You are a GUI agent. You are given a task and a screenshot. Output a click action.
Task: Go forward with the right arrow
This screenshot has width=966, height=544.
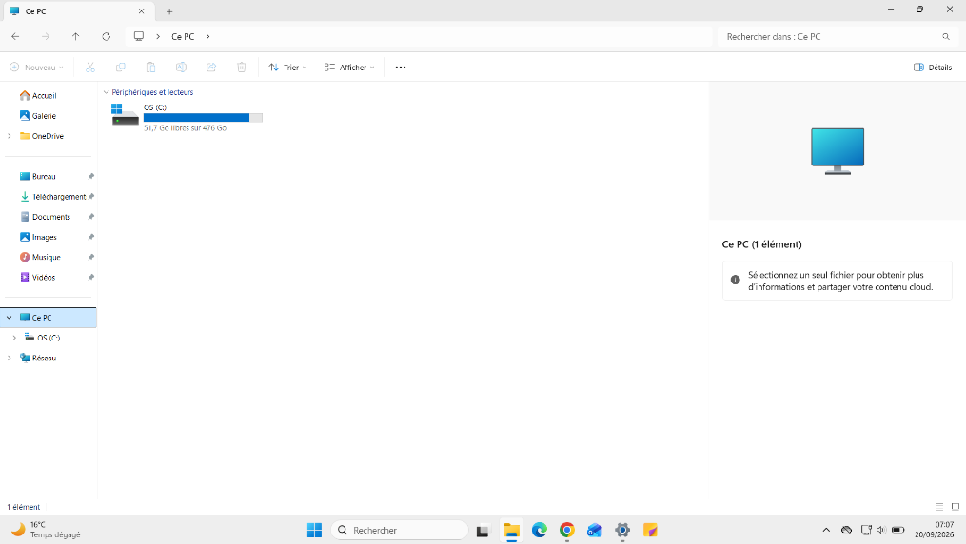coord(46,37)
